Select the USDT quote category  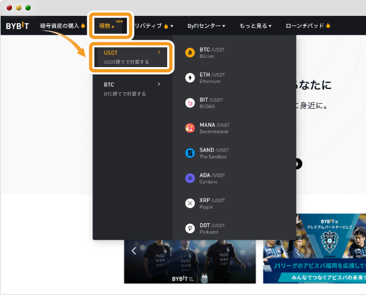point(130,57)
